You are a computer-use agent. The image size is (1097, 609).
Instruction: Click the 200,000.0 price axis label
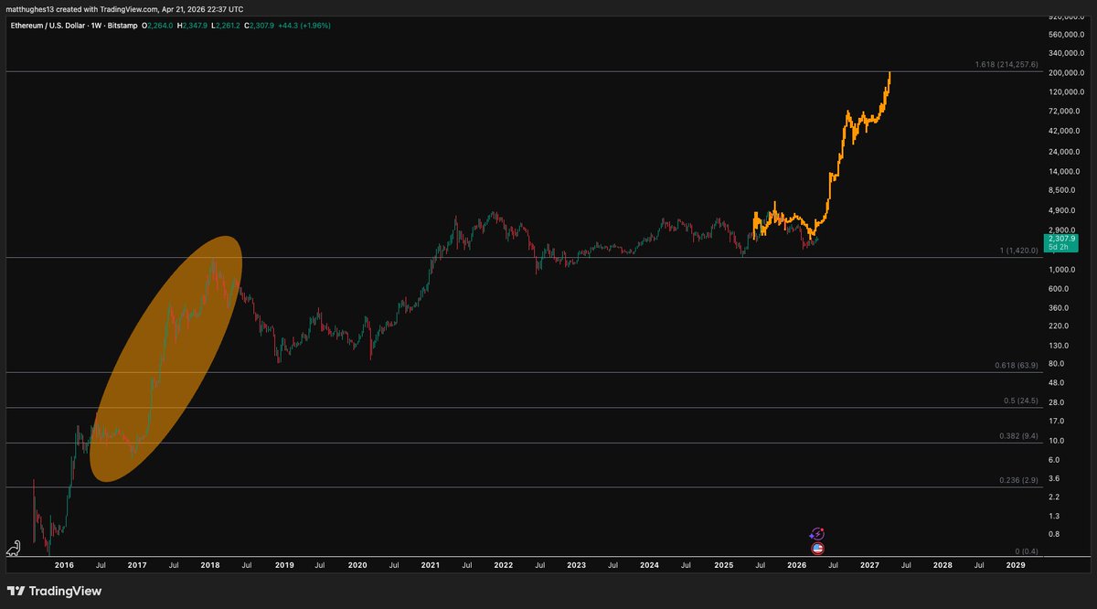coord(1065,72)
